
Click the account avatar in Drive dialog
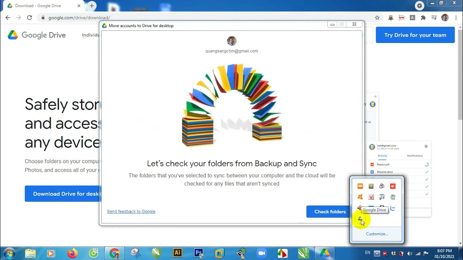click(232, 41)
